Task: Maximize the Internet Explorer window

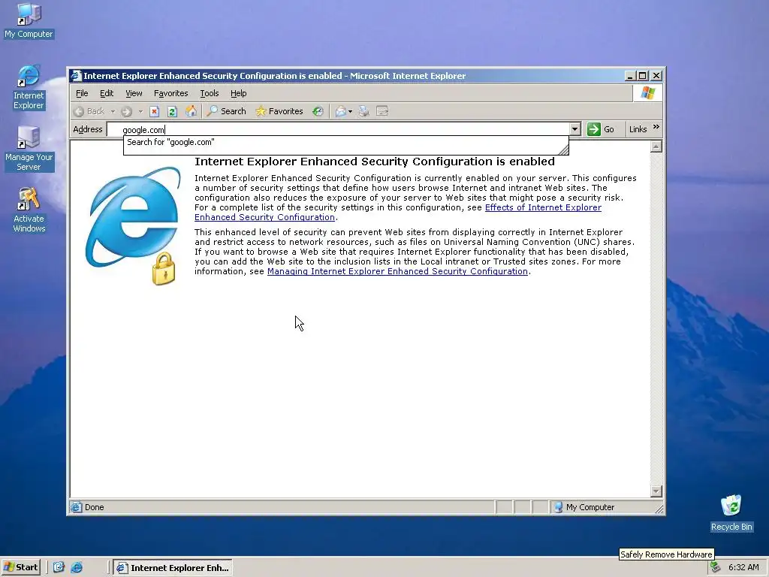Action: (642, 76)
